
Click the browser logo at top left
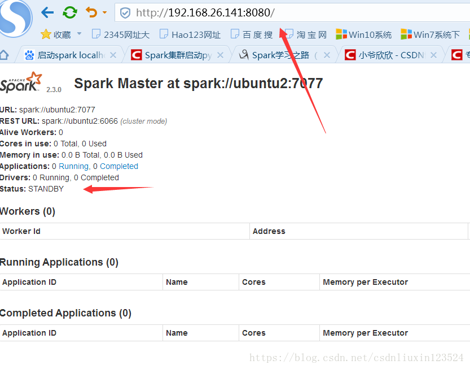click(x=15, y=18)
